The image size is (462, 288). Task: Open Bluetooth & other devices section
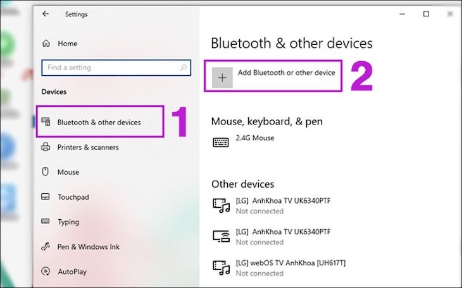99,122
